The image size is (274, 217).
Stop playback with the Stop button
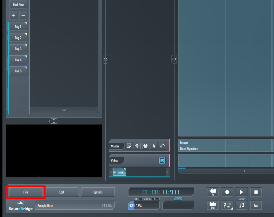click(x=256, y=192)
